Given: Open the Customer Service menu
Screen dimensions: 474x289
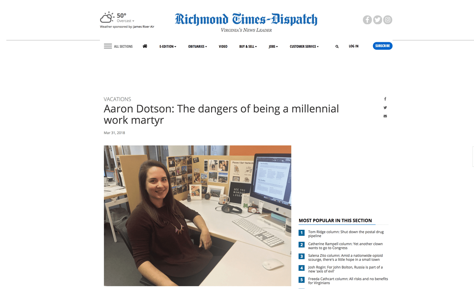Looking at the screenshot, I should pyautogui.click(x=304, y=47).
